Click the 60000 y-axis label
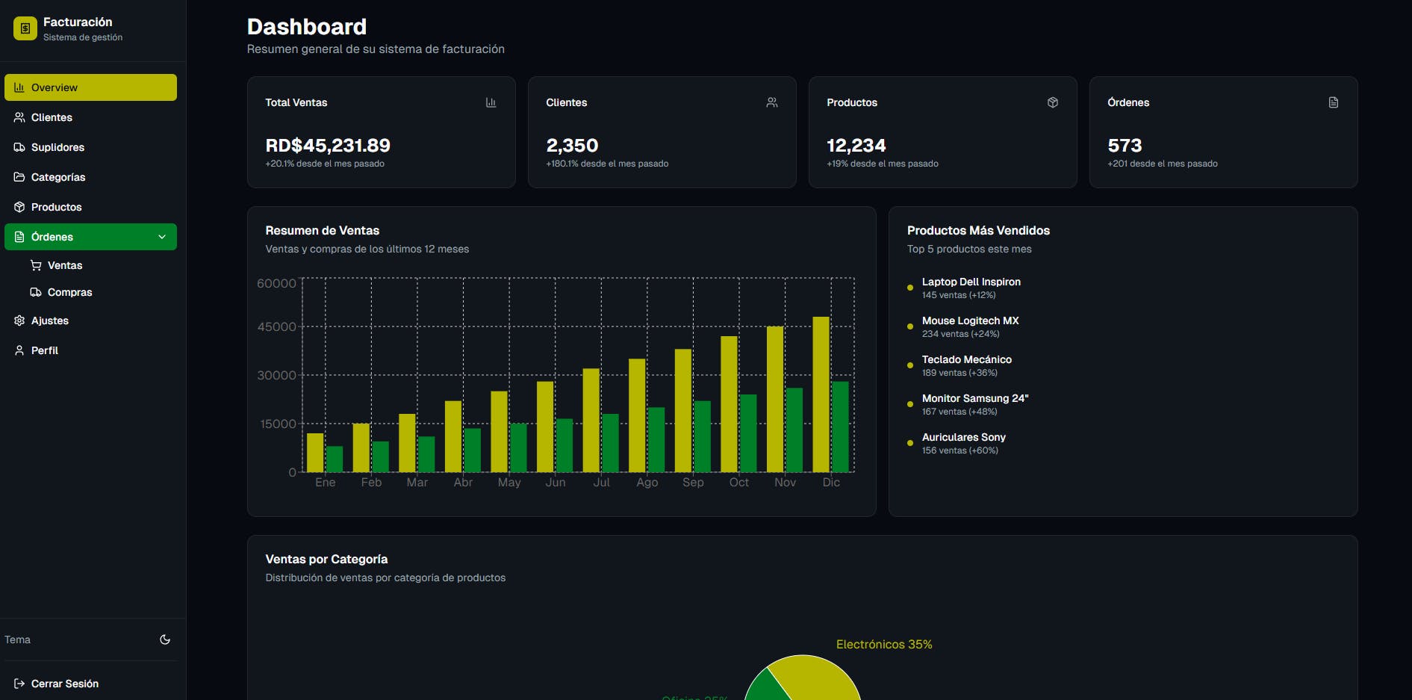The width and height of the screenshot is (1412, 700). [x=276, y=283]
